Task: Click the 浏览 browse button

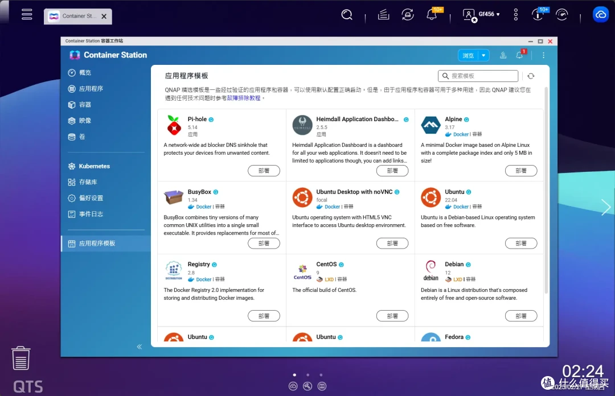Action: tap(468, 55)
